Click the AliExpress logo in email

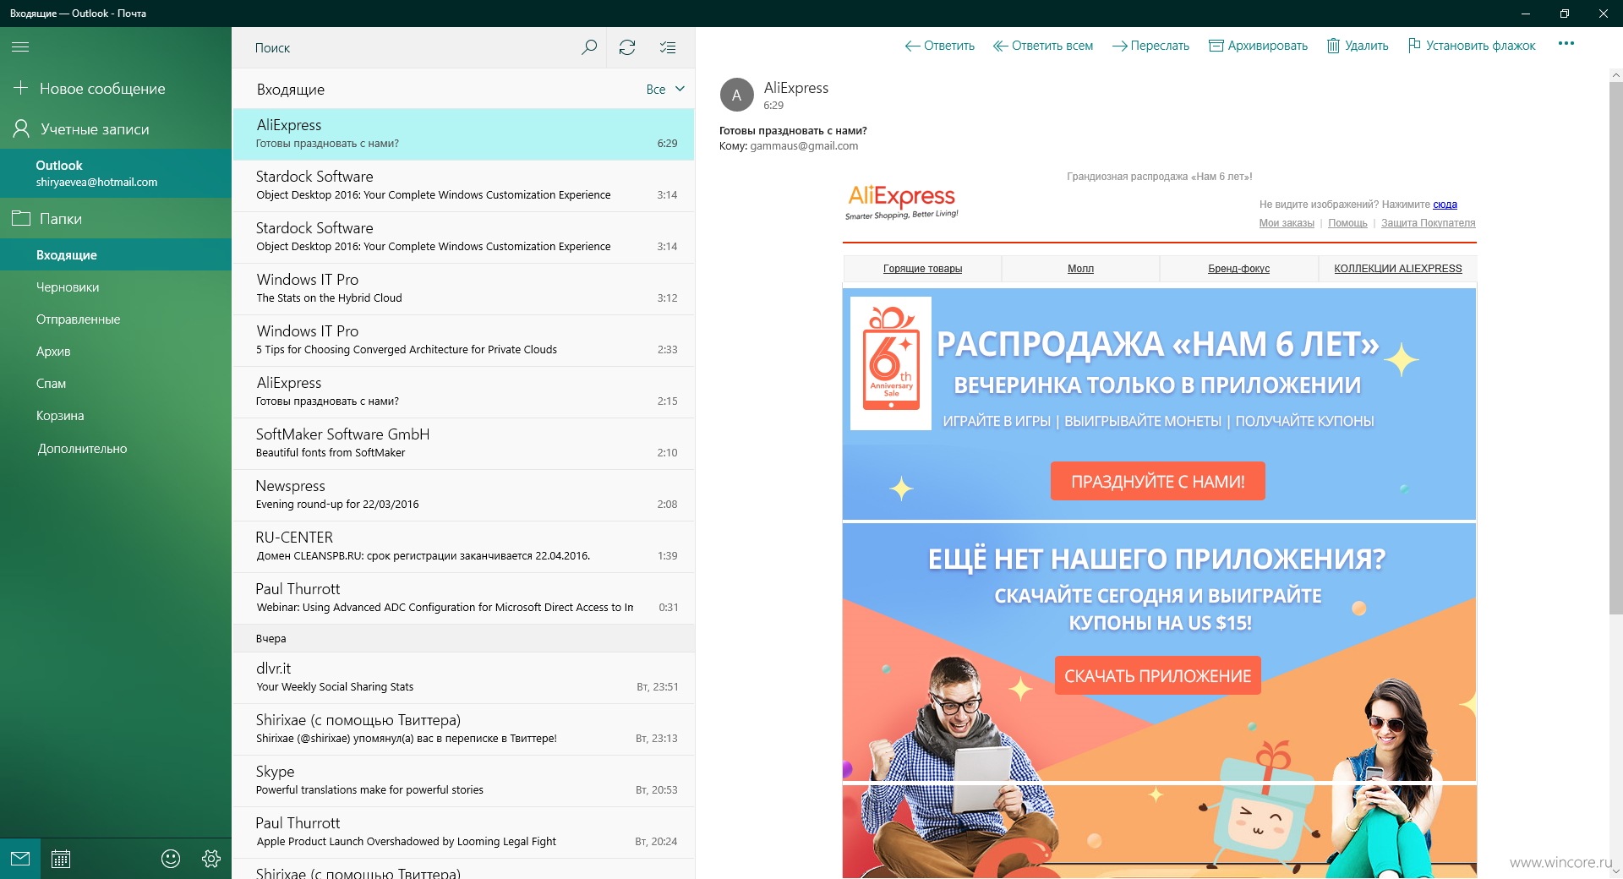901,202
